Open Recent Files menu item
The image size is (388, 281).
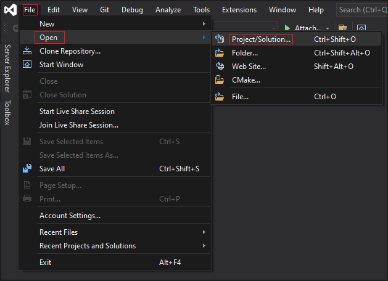115,232
